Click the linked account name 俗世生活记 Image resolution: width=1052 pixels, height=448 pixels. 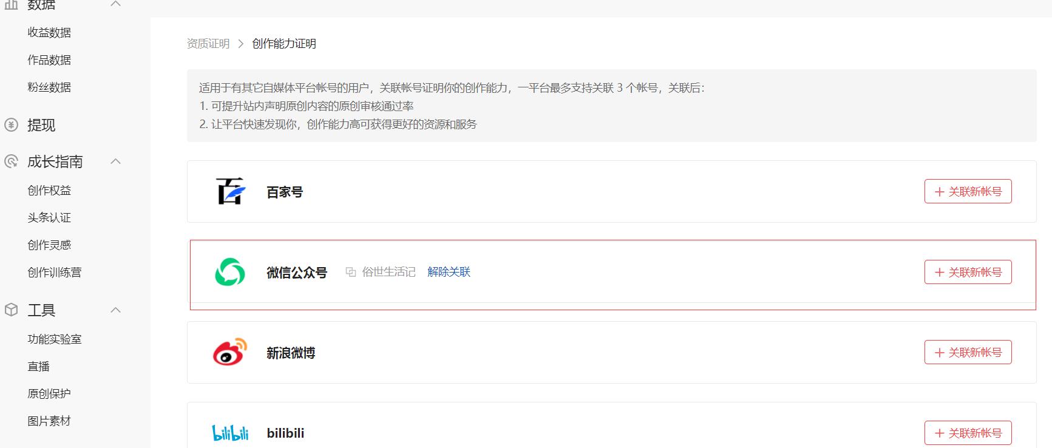coord(389,272)
